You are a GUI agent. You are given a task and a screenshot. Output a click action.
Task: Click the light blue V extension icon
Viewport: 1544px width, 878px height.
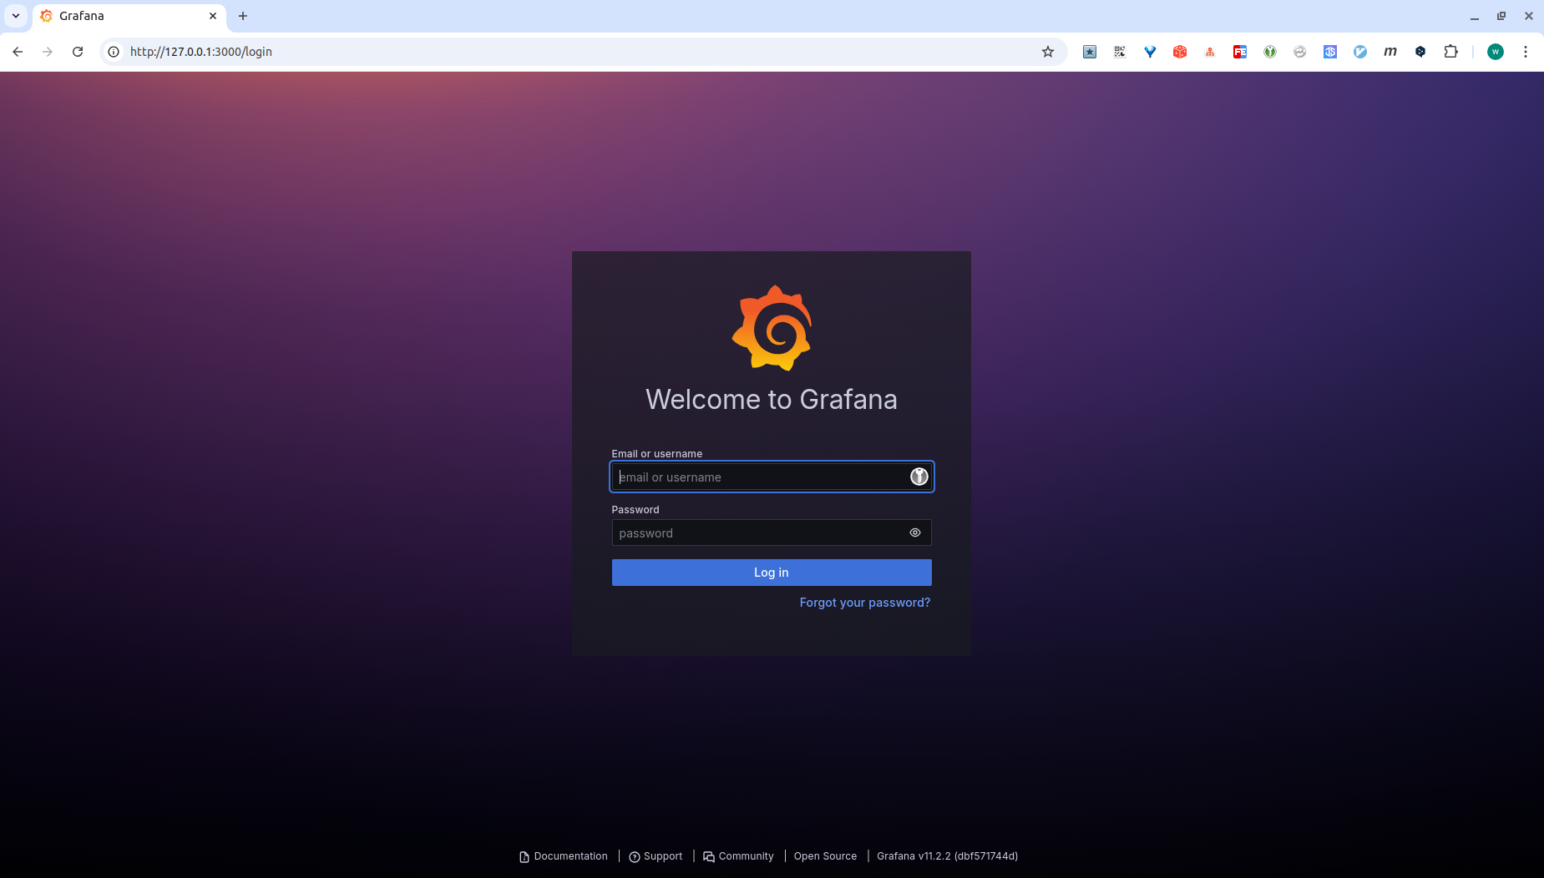pos(1360,52)
